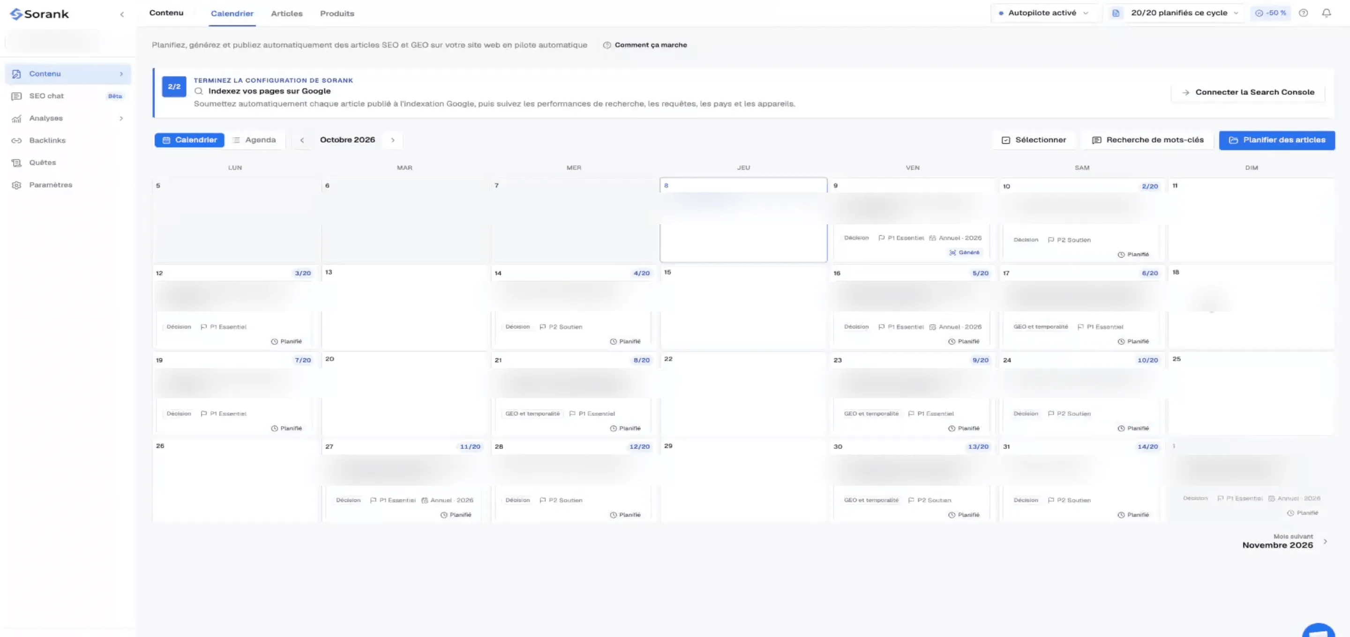Switch to Agenda view
This screenshot has height=637, width=1350.
tap(255, 140)
